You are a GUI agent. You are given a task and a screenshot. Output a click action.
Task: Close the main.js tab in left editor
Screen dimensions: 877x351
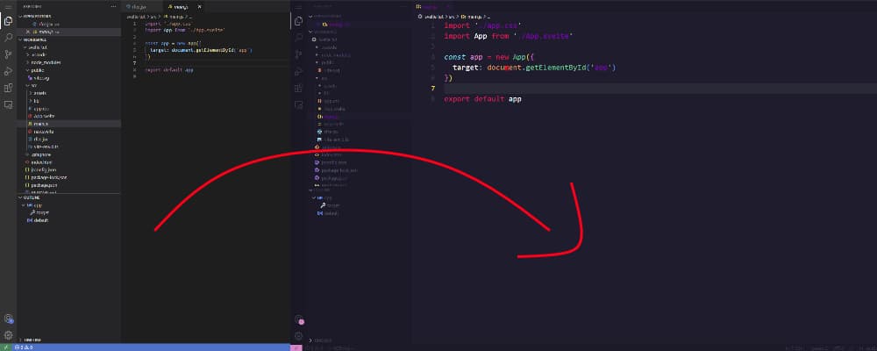[x=198, y=6]
